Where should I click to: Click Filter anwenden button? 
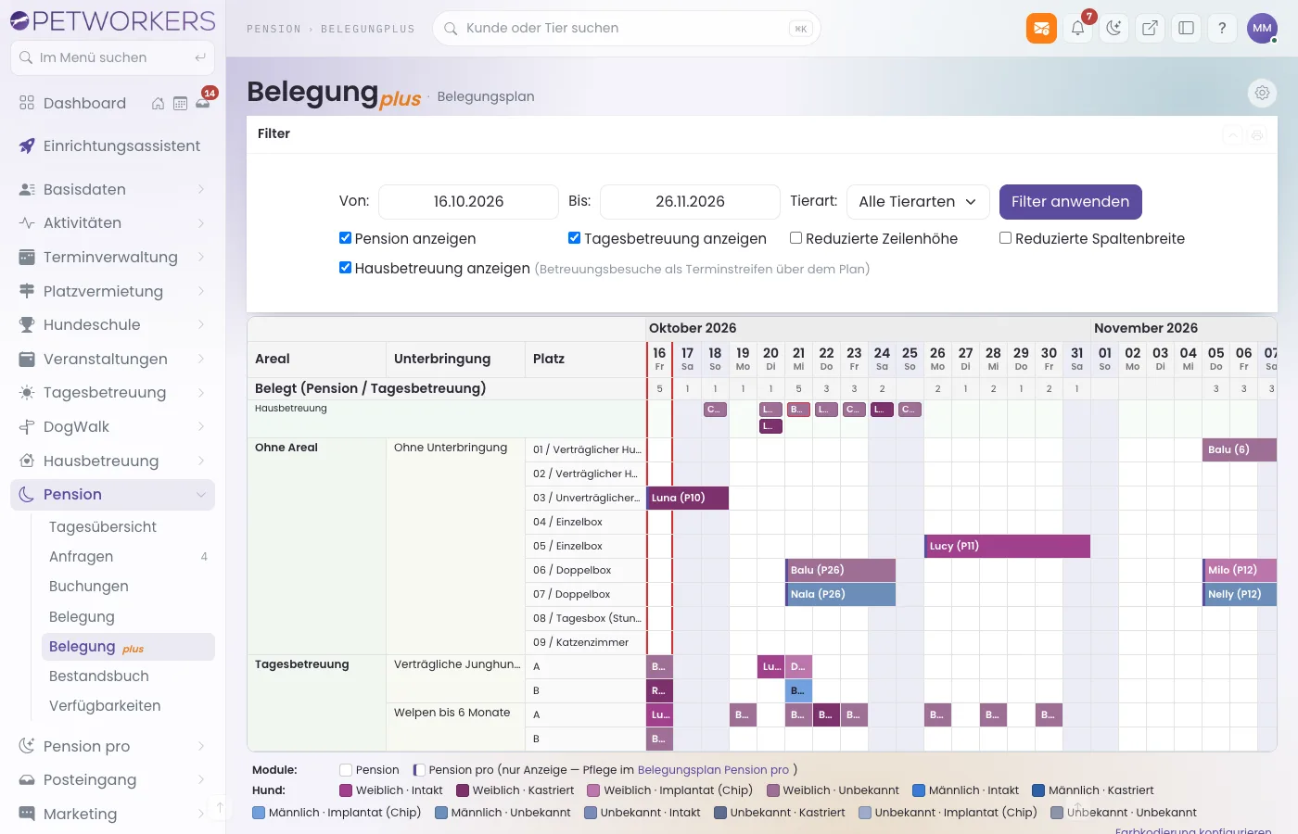click(1070, 202)
